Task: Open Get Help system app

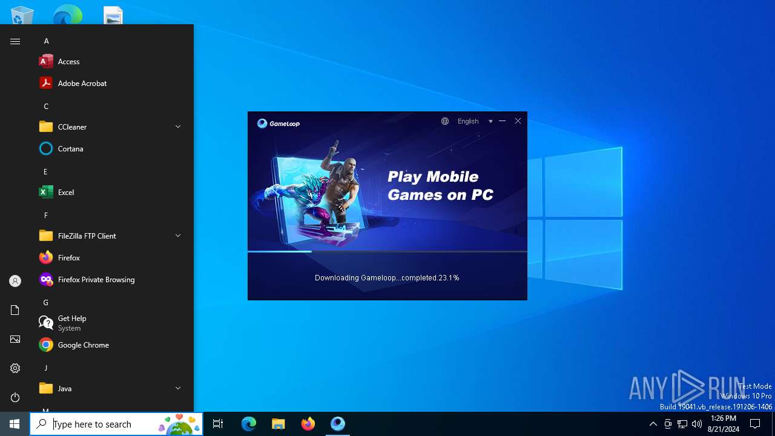Action: point(109,323)
